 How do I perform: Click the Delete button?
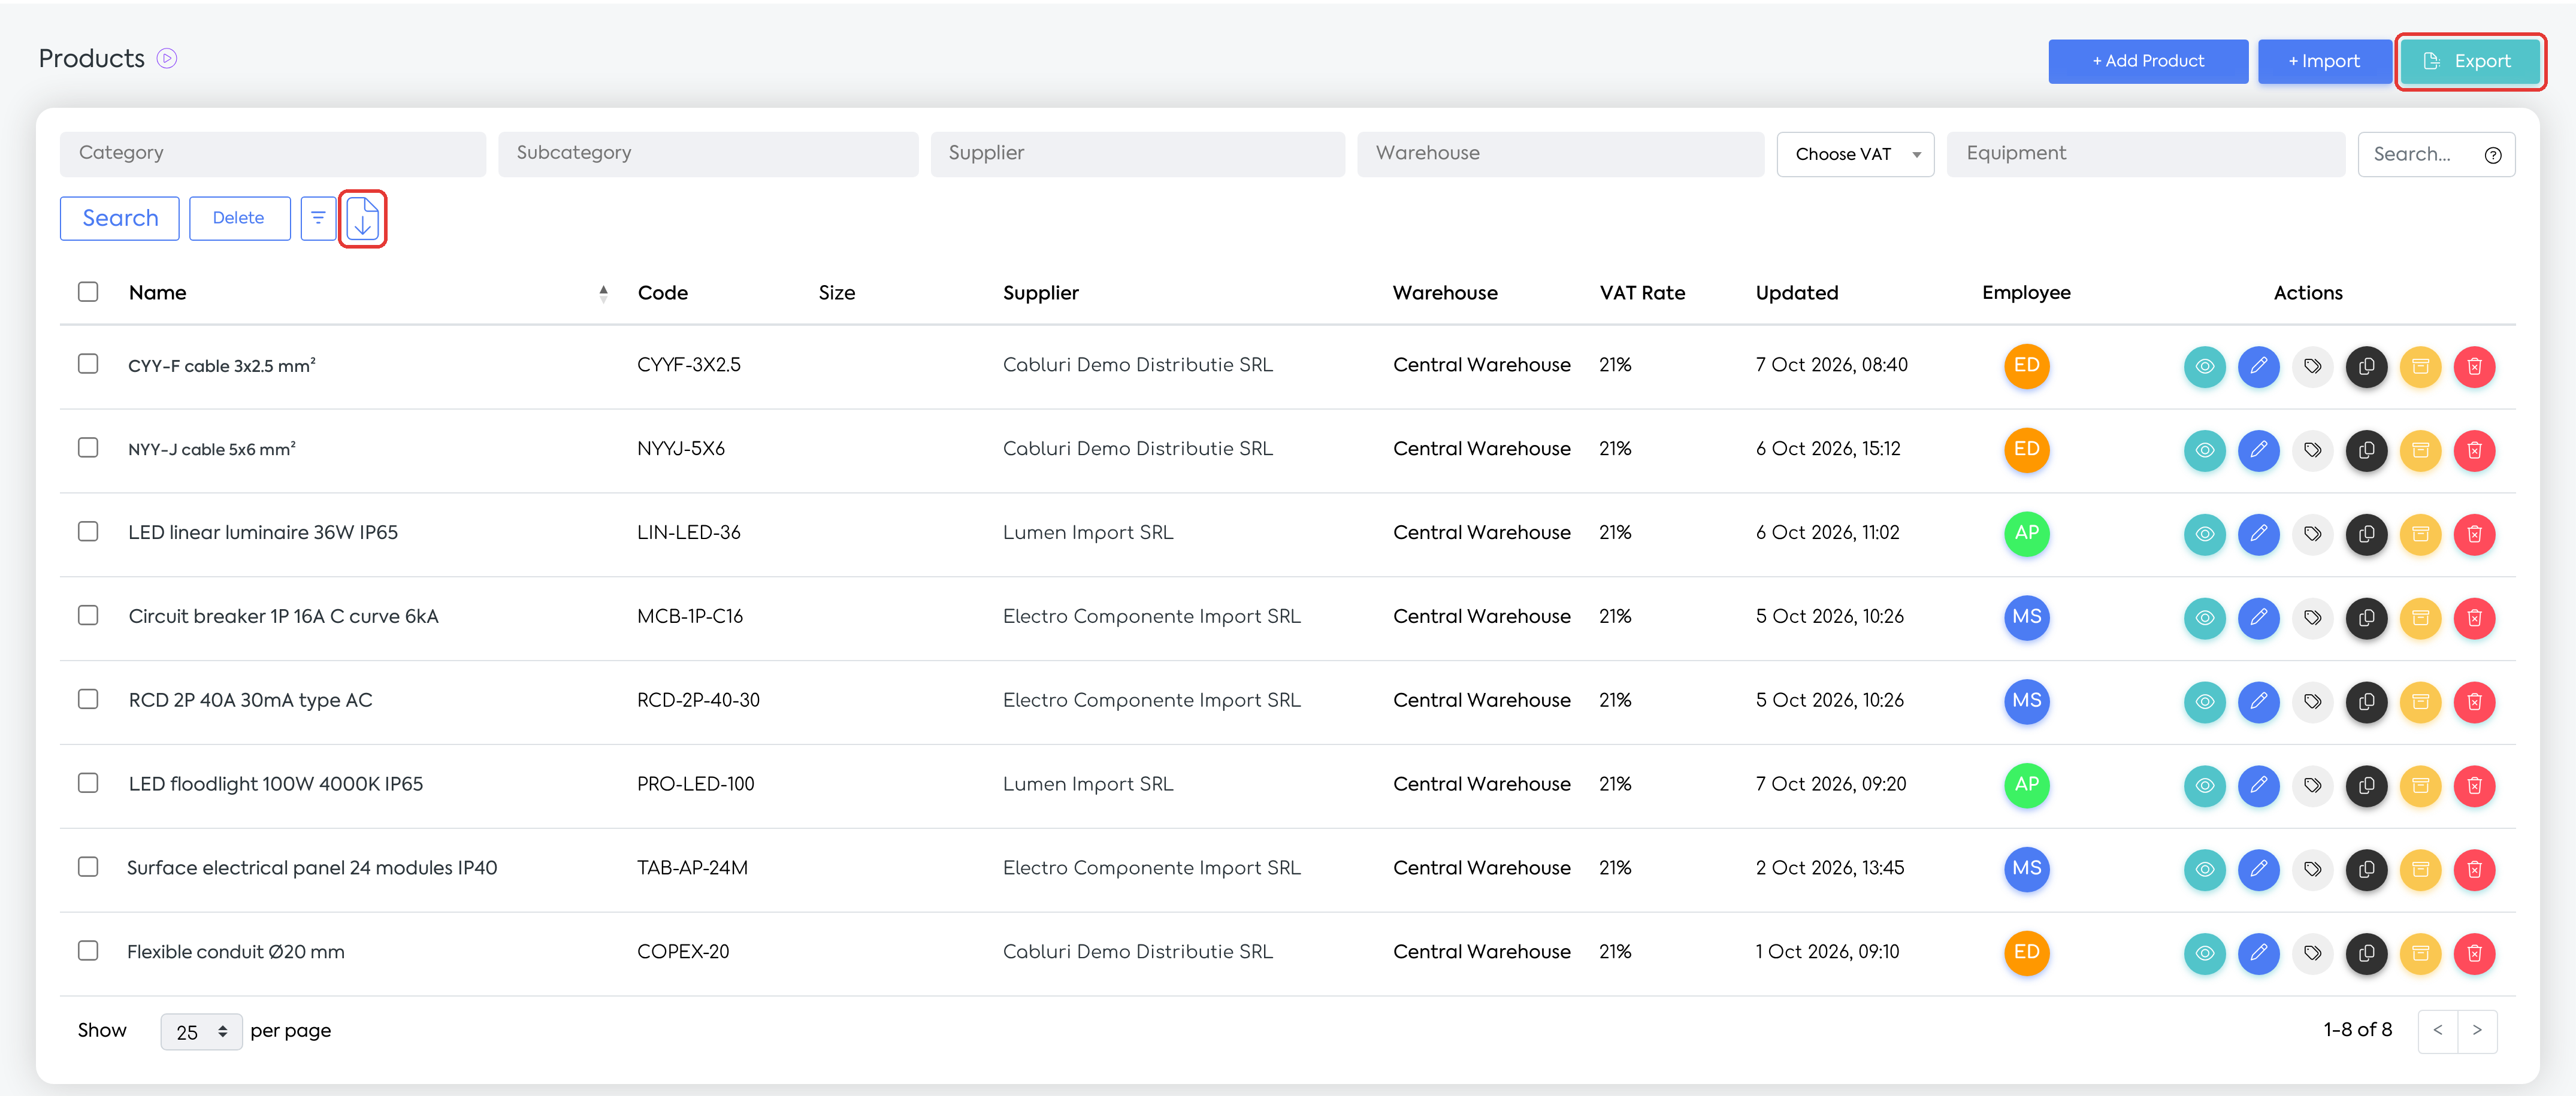[239, 218]
